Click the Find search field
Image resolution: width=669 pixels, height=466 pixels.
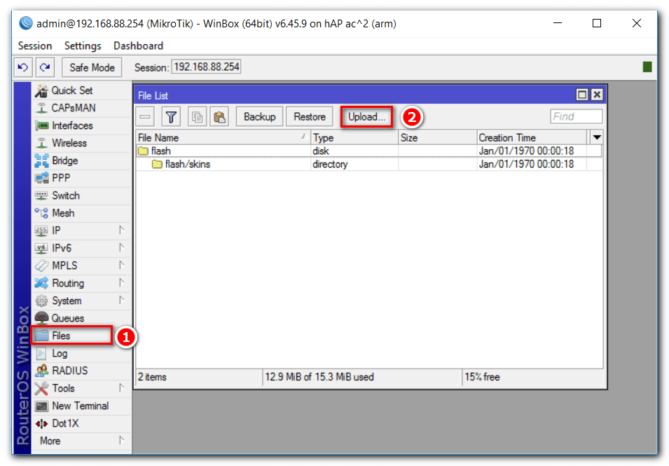576,117
